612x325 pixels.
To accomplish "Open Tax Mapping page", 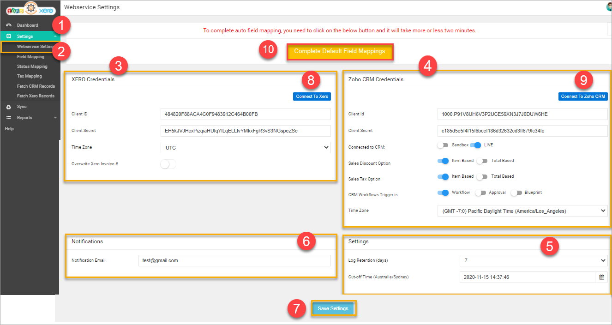I will 29,76.
